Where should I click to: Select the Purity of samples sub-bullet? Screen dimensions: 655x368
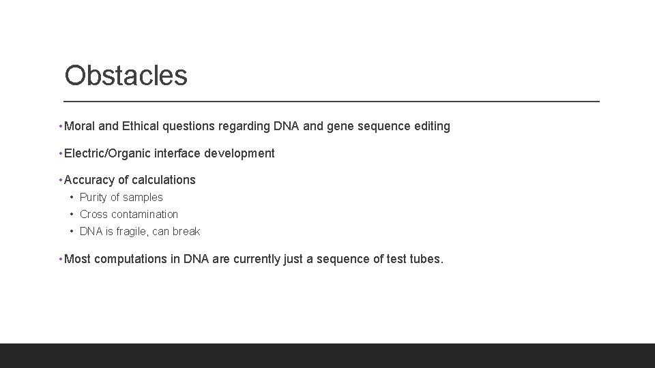click(121, 198)
